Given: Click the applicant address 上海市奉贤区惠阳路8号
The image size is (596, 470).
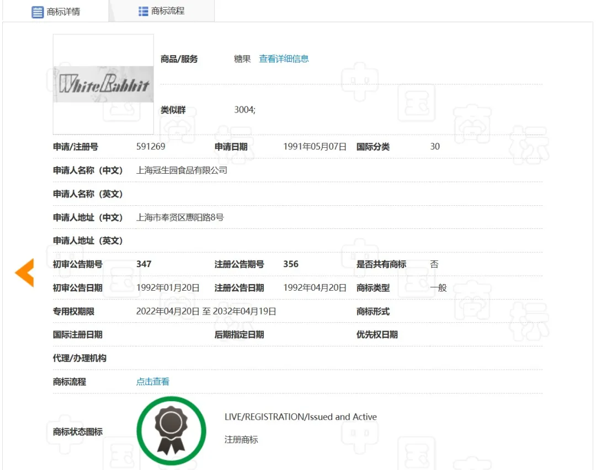Looking at the screenshot, I should (180, 217).
